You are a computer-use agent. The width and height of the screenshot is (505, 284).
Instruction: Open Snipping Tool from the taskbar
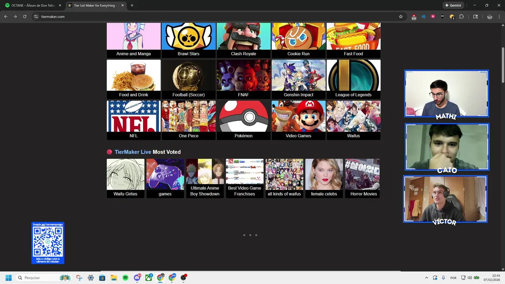(79, 278)
